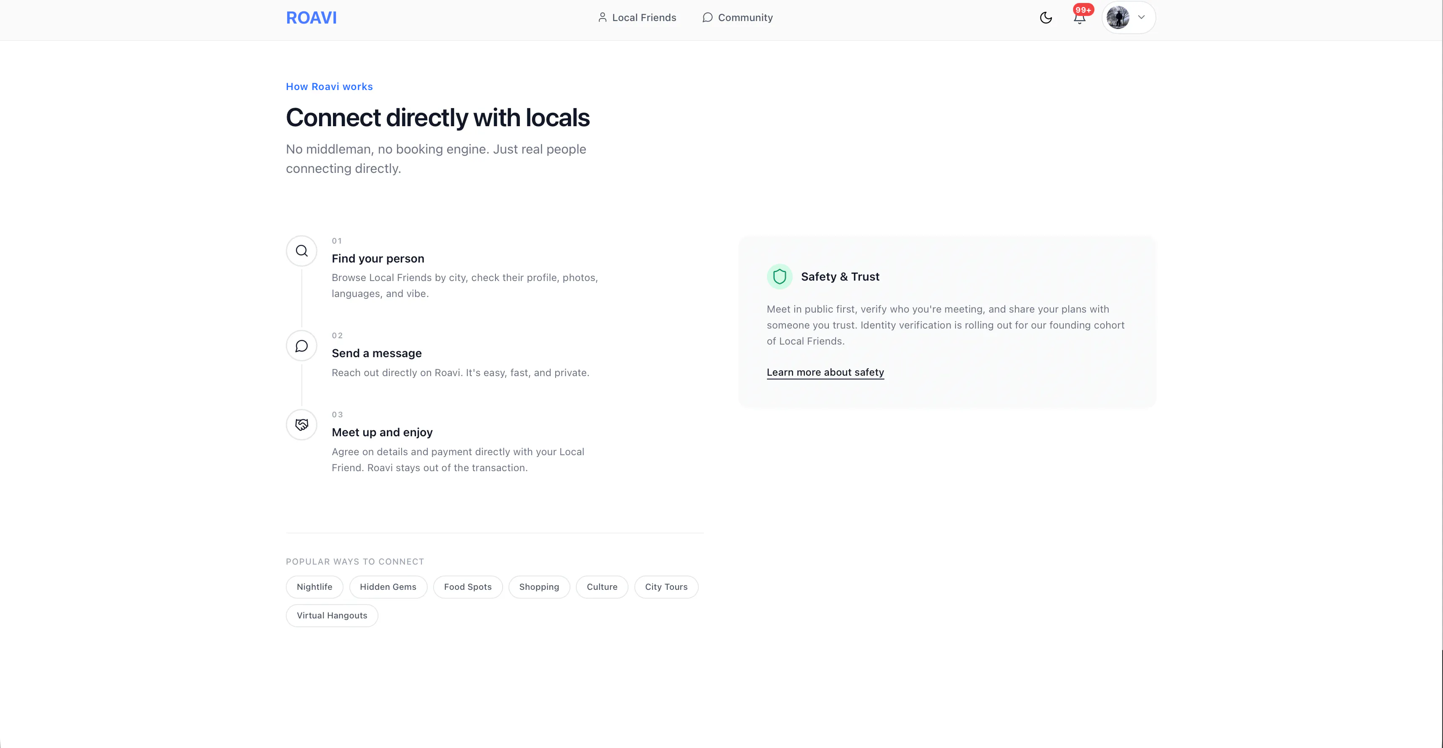Expand the profile menu chevron
The image size is (1443, 748).
click(x=1141, y=17)
